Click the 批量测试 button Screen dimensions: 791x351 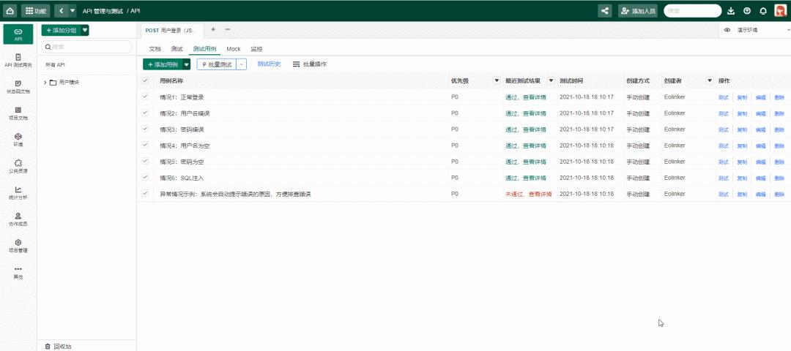click(216, 64)
